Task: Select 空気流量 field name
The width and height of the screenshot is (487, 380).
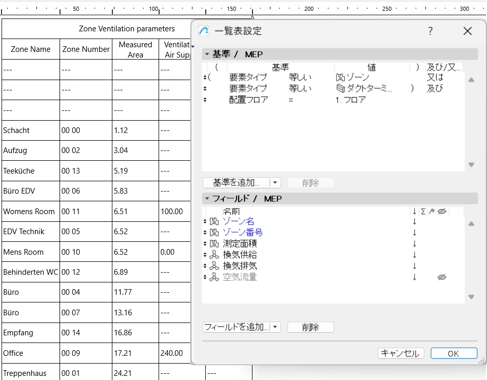Action: 240,277
